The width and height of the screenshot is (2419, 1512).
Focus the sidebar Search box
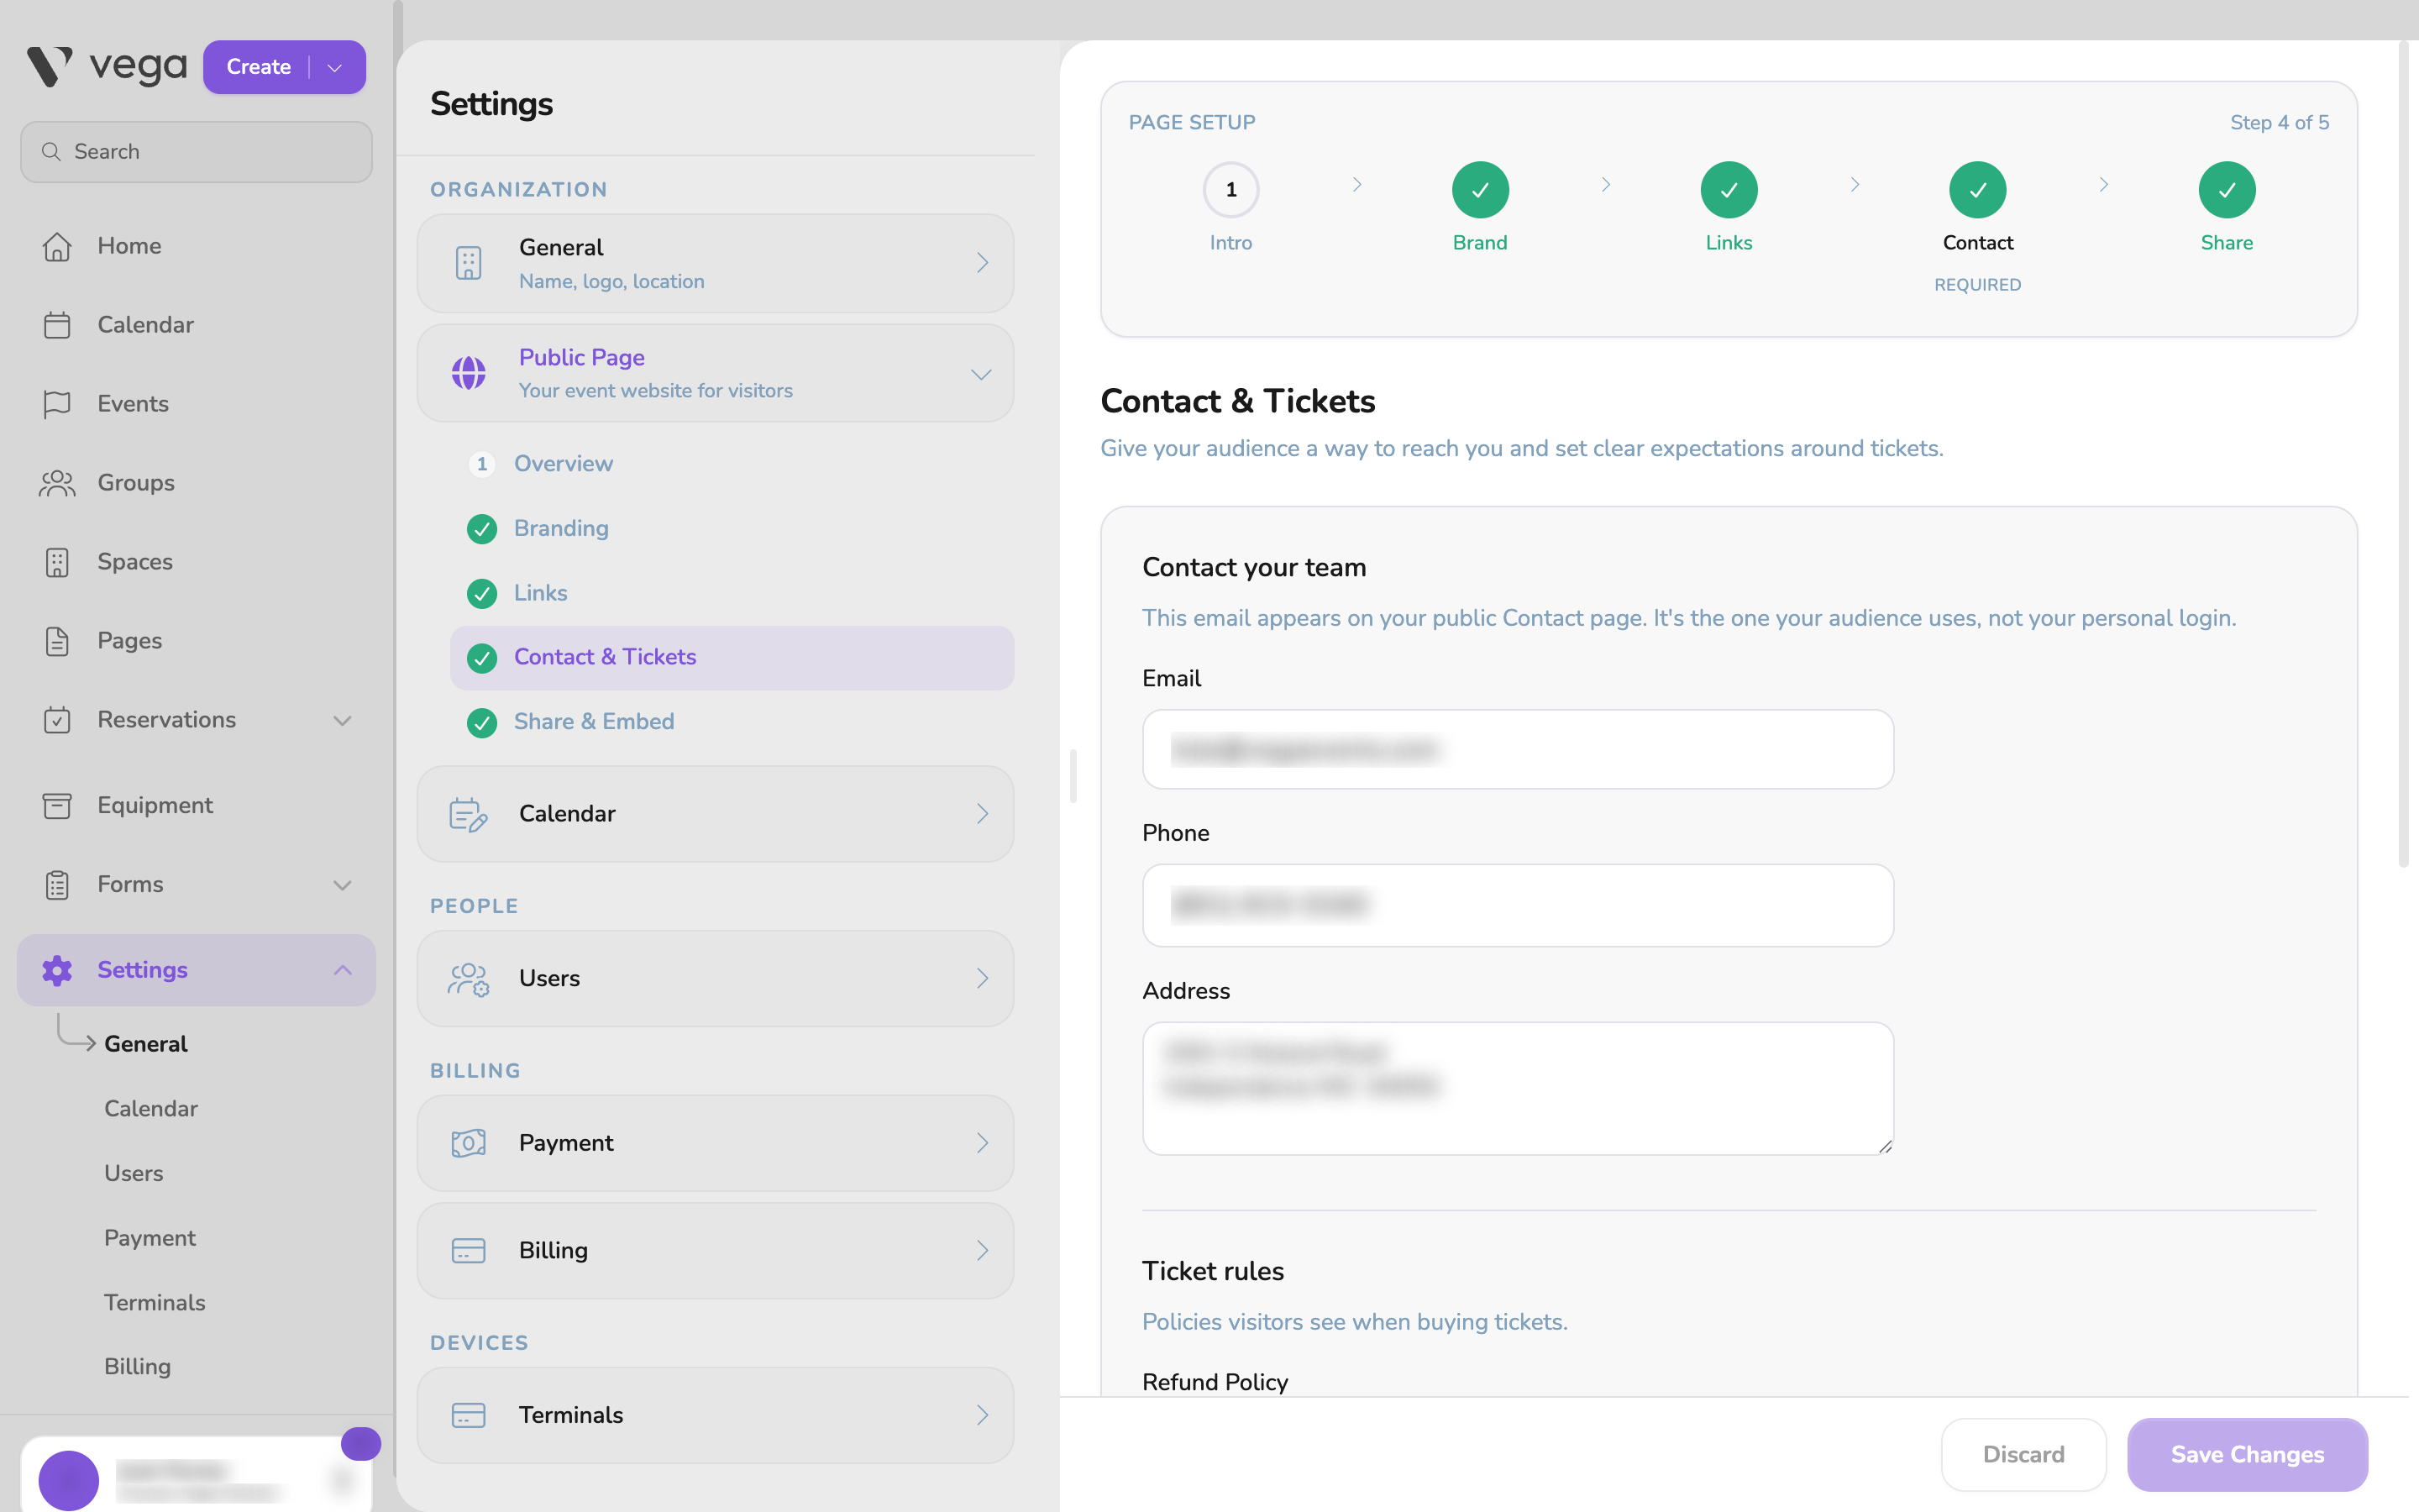[197, 152]
